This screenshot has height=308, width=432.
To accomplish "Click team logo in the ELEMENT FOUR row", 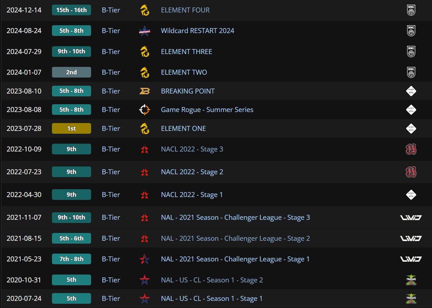I will tap(411, 10).
